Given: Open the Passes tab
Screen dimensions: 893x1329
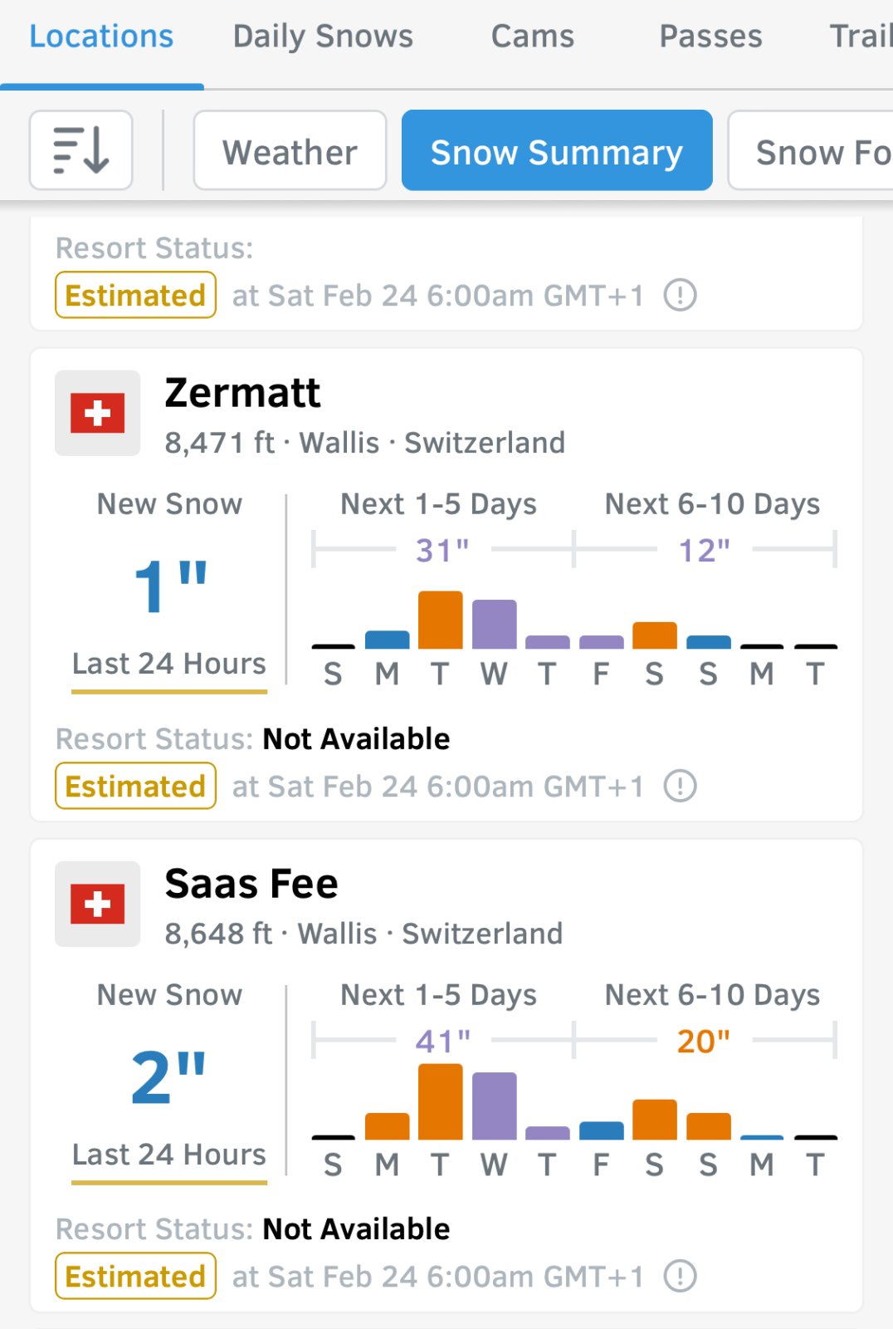Looking at the screenshot, I should tap(710, 37).
